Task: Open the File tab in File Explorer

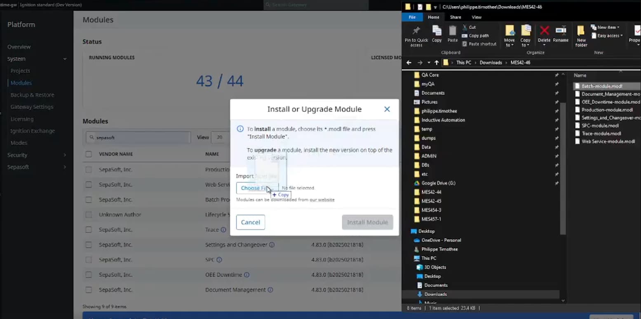Action: 412,17
